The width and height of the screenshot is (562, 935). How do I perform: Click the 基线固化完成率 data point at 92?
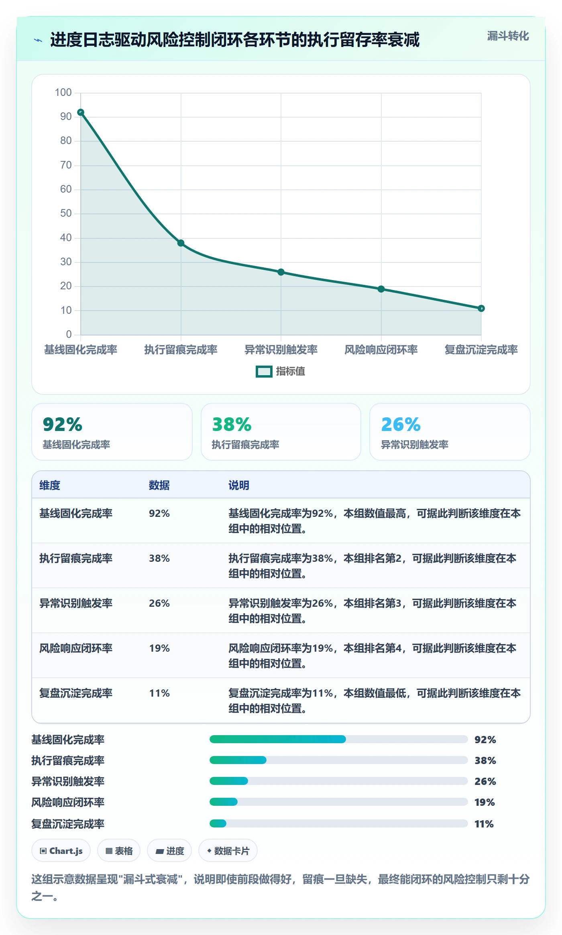click(x=81, y=112)
